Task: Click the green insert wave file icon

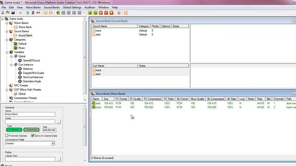Action: [58, 13]
